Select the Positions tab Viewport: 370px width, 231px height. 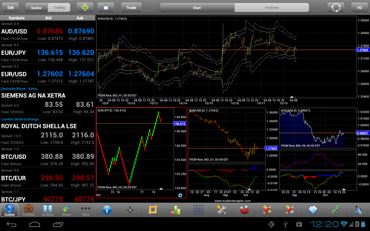coord(272,8)
